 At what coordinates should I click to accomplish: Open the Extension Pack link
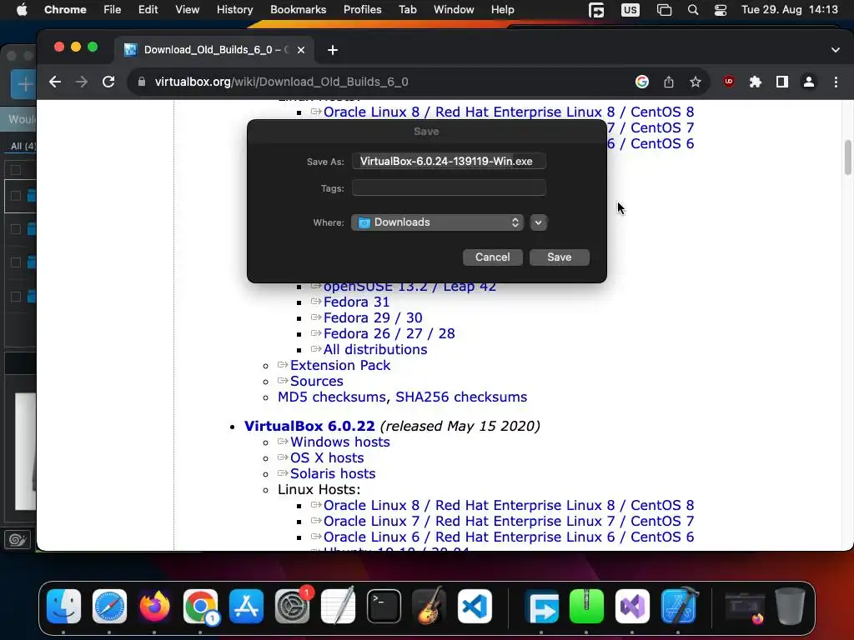point(340,365)
